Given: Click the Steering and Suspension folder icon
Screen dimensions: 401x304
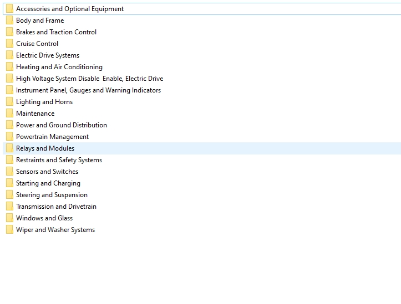Looking at the screenshot, I should pos(10,195).
